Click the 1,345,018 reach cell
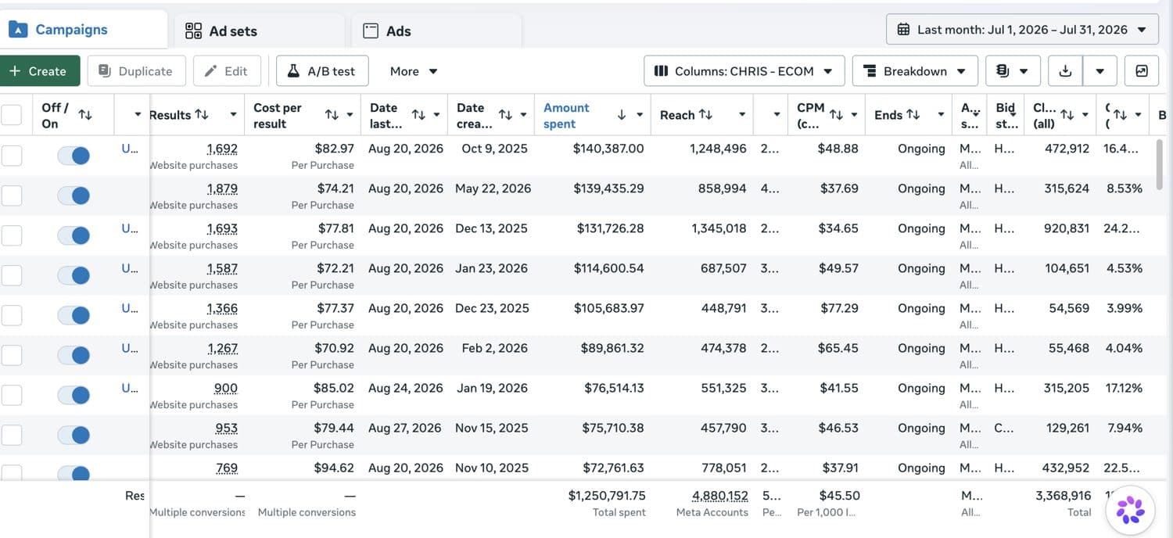Screen dimensions: 1173x538 point(719,228)
